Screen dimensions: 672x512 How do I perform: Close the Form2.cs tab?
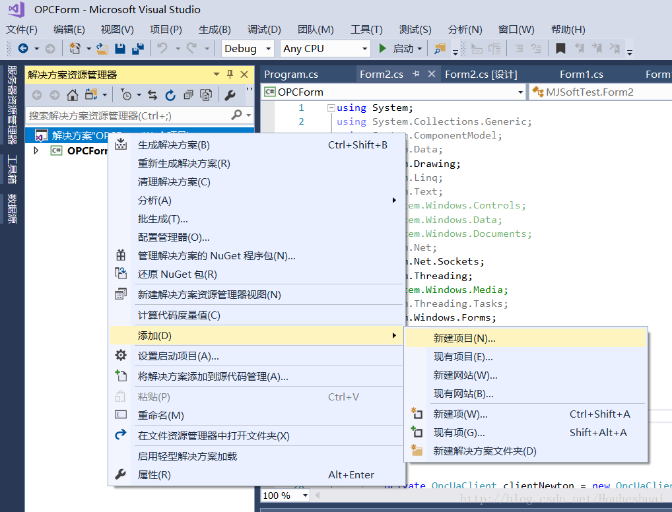[432, 74]
